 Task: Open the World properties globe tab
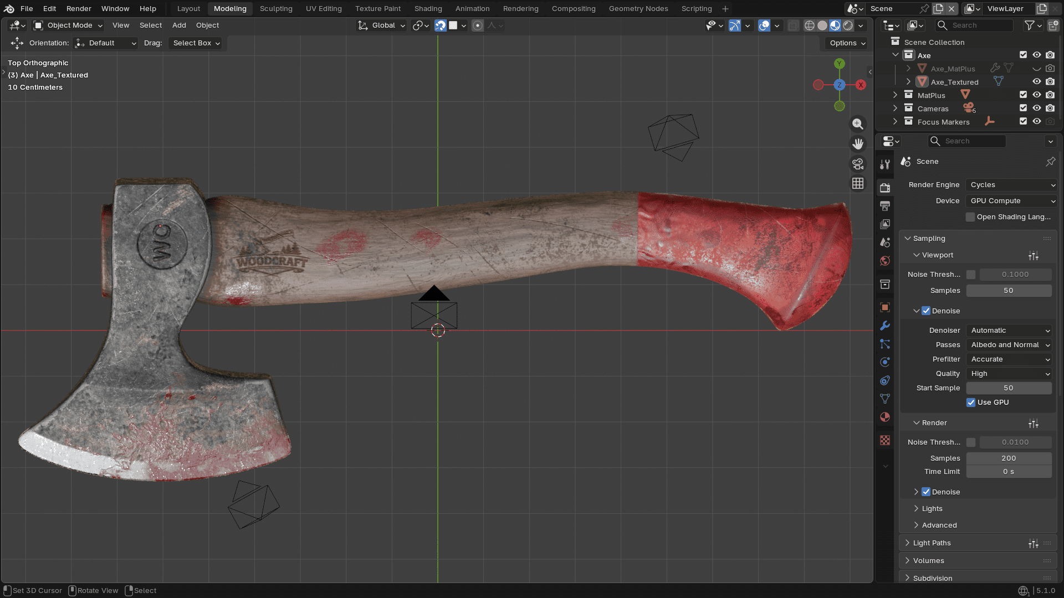coord(885,261)
